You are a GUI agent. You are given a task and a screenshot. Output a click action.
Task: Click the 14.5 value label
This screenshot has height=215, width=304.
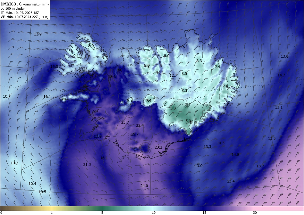(221, 143)
